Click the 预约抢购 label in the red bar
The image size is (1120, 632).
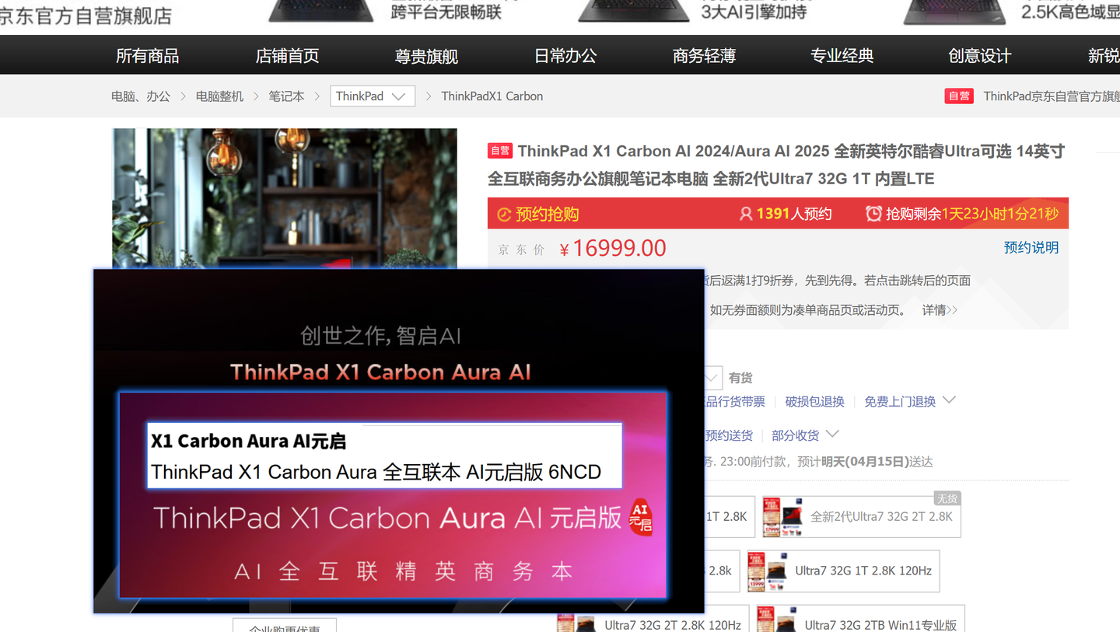point(548,215)
